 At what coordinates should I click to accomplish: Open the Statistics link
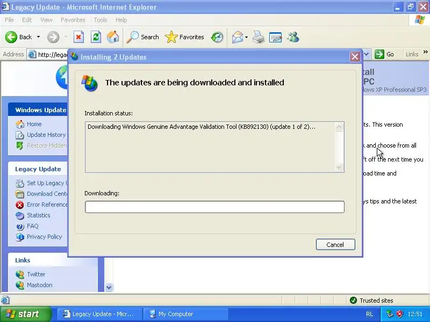click(x=38, y=215)
